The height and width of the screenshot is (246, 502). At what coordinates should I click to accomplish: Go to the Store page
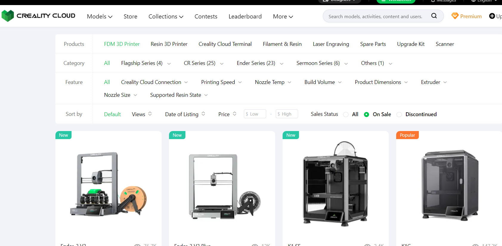(130, 16)
